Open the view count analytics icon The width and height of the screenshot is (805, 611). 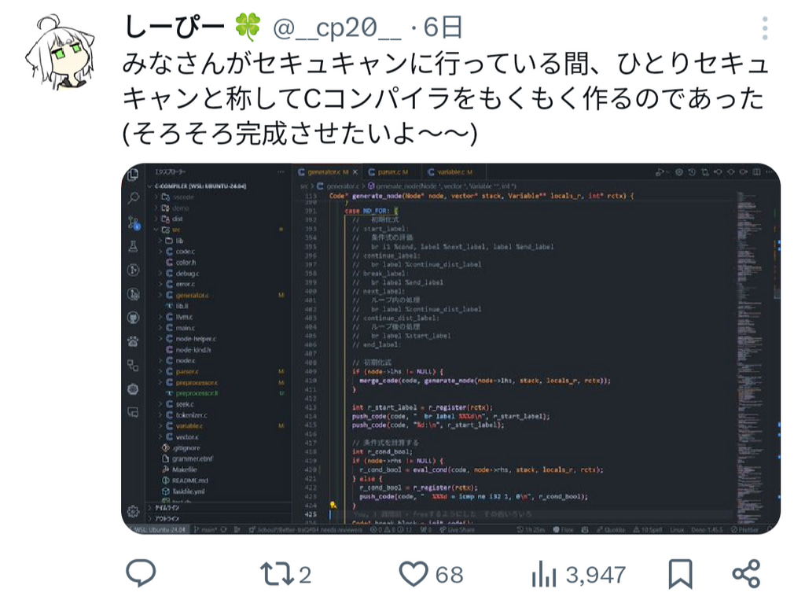tap(544, 573)
